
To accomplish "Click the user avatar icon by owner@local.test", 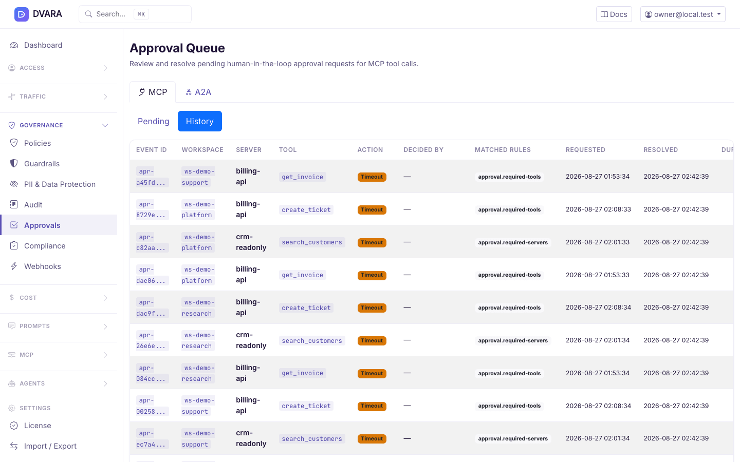I will point(649,14).
